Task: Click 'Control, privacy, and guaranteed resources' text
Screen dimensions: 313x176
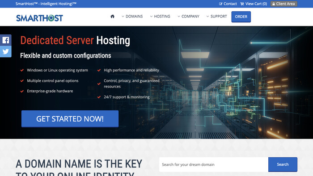Action: [131, 84]
